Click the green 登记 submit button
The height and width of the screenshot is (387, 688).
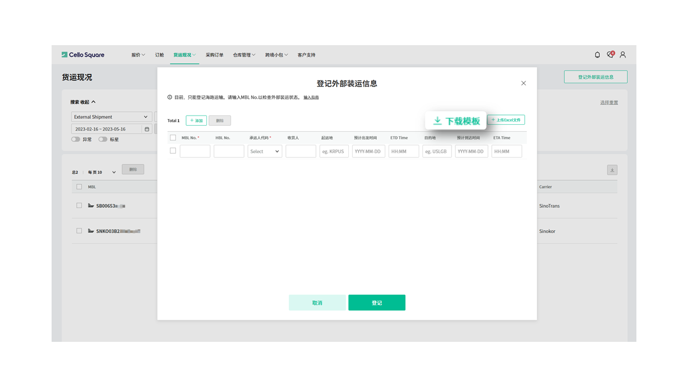click(377, 303)
